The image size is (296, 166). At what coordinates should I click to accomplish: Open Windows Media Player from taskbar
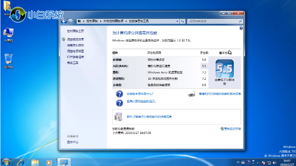(x=49, y=162)
